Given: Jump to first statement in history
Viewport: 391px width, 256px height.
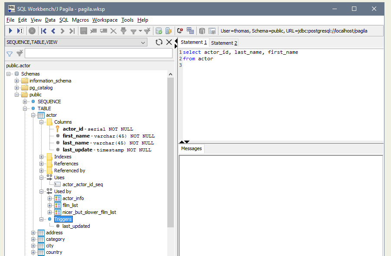Looking at the screenshot, I should pyautogui.click(x=44, y=31).
